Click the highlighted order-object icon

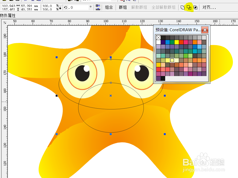189,7
